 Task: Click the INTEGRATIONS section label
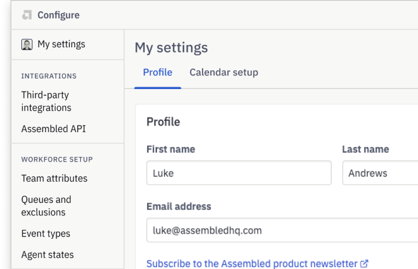49,76
